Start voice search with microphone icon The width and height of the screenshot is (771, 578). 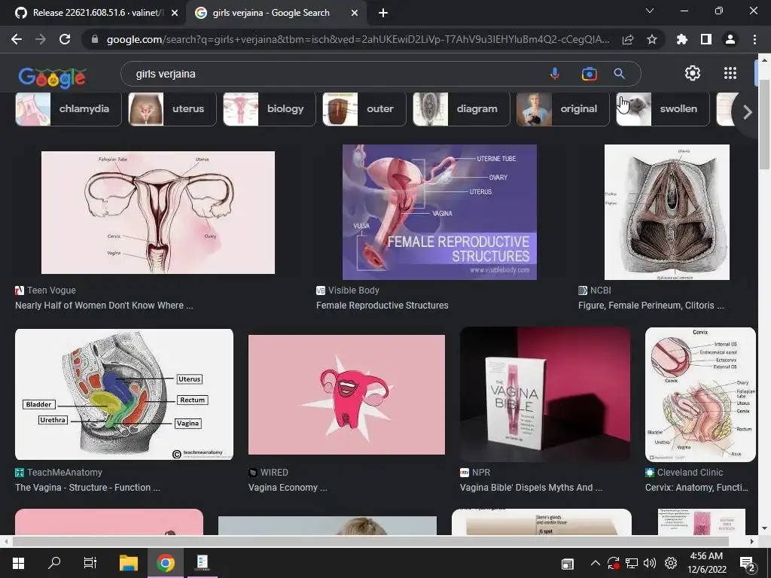[555, 74]
